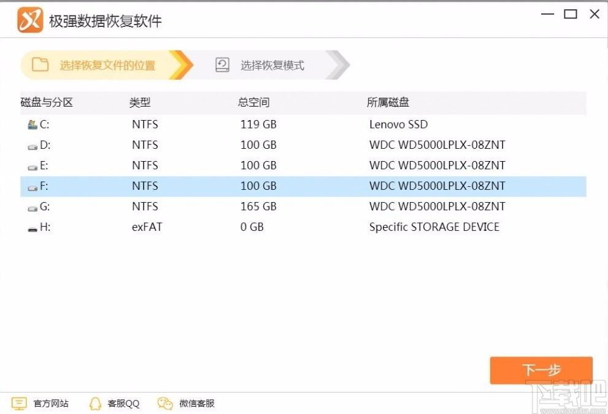
Task: Click the H: removable drive icon
Action: coord(33,229)
